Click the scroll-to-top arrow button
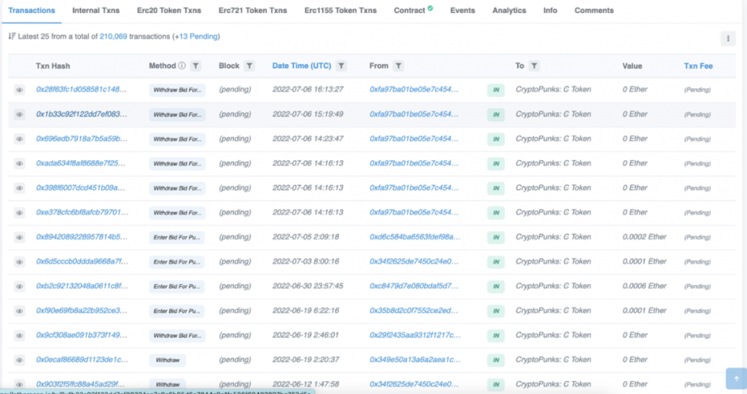 (736, 379)
